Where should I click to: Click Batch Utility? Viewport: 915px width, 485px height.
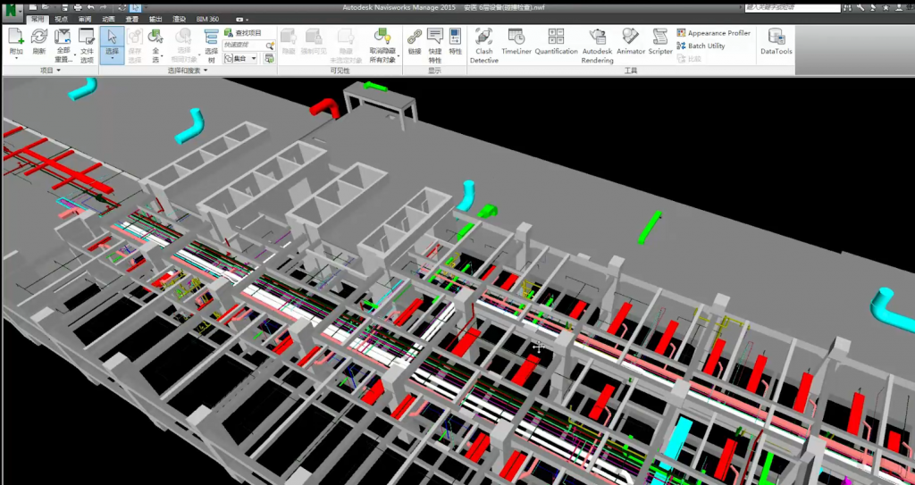point(706,46)
